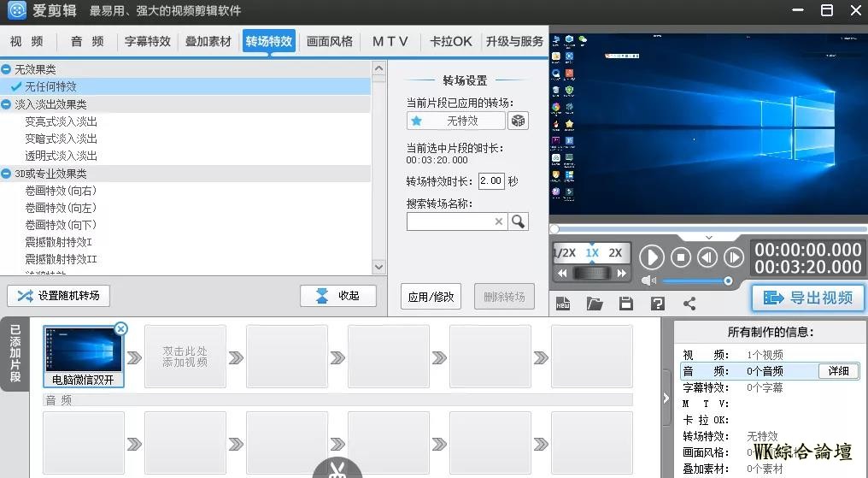Collapse the info side panel arrow

(666, 398)
